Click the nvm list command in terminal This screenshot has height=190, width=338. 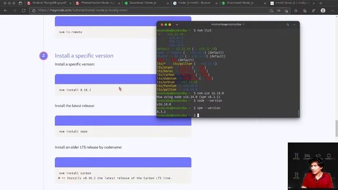coord(204,31)
